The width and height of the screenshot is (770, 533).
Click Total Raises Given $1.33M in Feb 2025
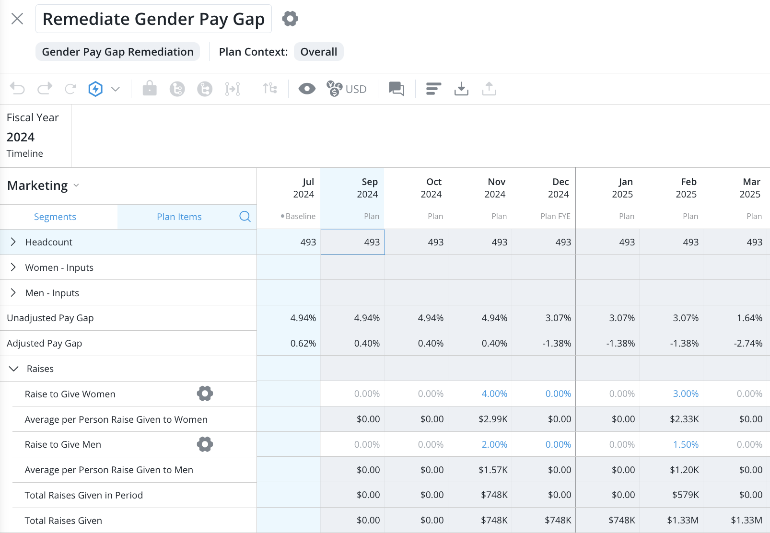(x=671, y=520)
